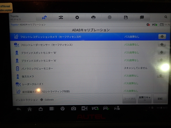Click the save disk icon
Viewport: 171px width, 128px height.
pos(126,17)
